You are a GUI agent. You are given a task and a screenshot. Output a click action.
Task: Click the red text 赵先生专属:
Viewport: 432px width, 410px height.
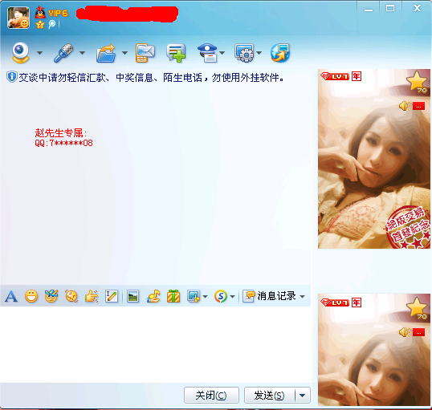pyautogui.click(x=60, y=133)
